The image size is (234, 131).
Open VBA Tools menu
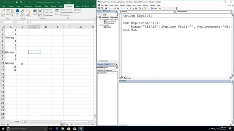click(x=139, y=5)
